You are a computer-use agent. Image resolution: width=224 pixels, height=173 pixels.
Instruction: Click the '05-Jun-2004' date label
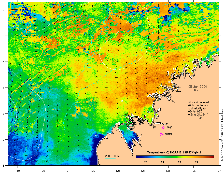click(198, 87)
